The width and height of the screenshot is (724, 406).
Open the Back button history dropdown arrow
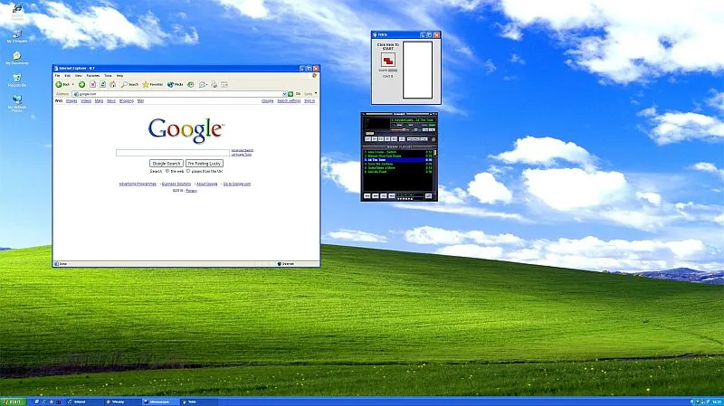click(73, 84)
